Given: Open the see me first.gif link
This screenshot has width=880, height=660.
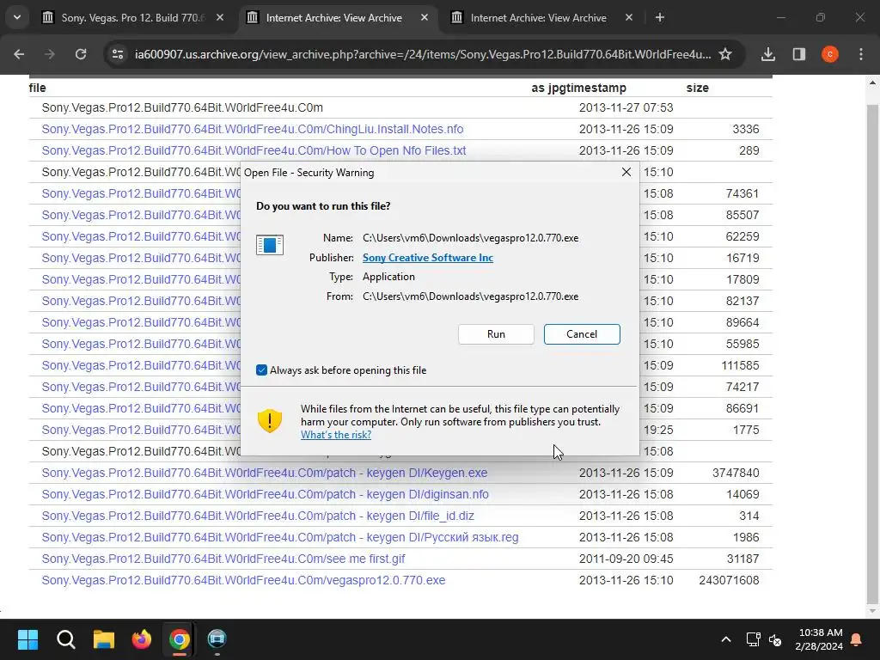Looking at the screenshot, I should 223,559.
